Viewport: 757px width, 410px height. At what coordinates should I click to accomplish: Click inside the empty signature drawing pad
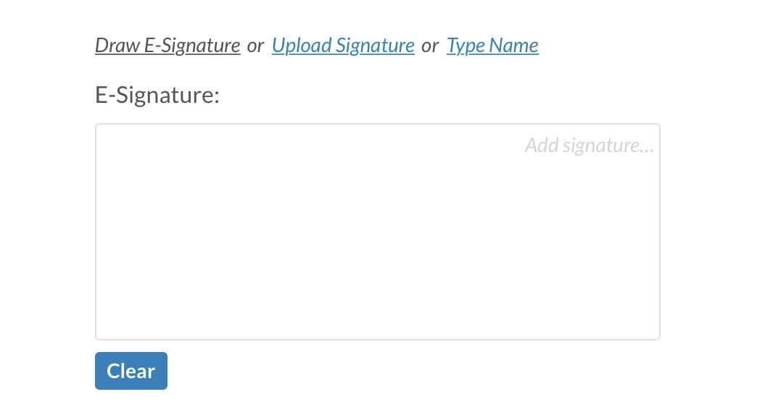click(378, 232)
